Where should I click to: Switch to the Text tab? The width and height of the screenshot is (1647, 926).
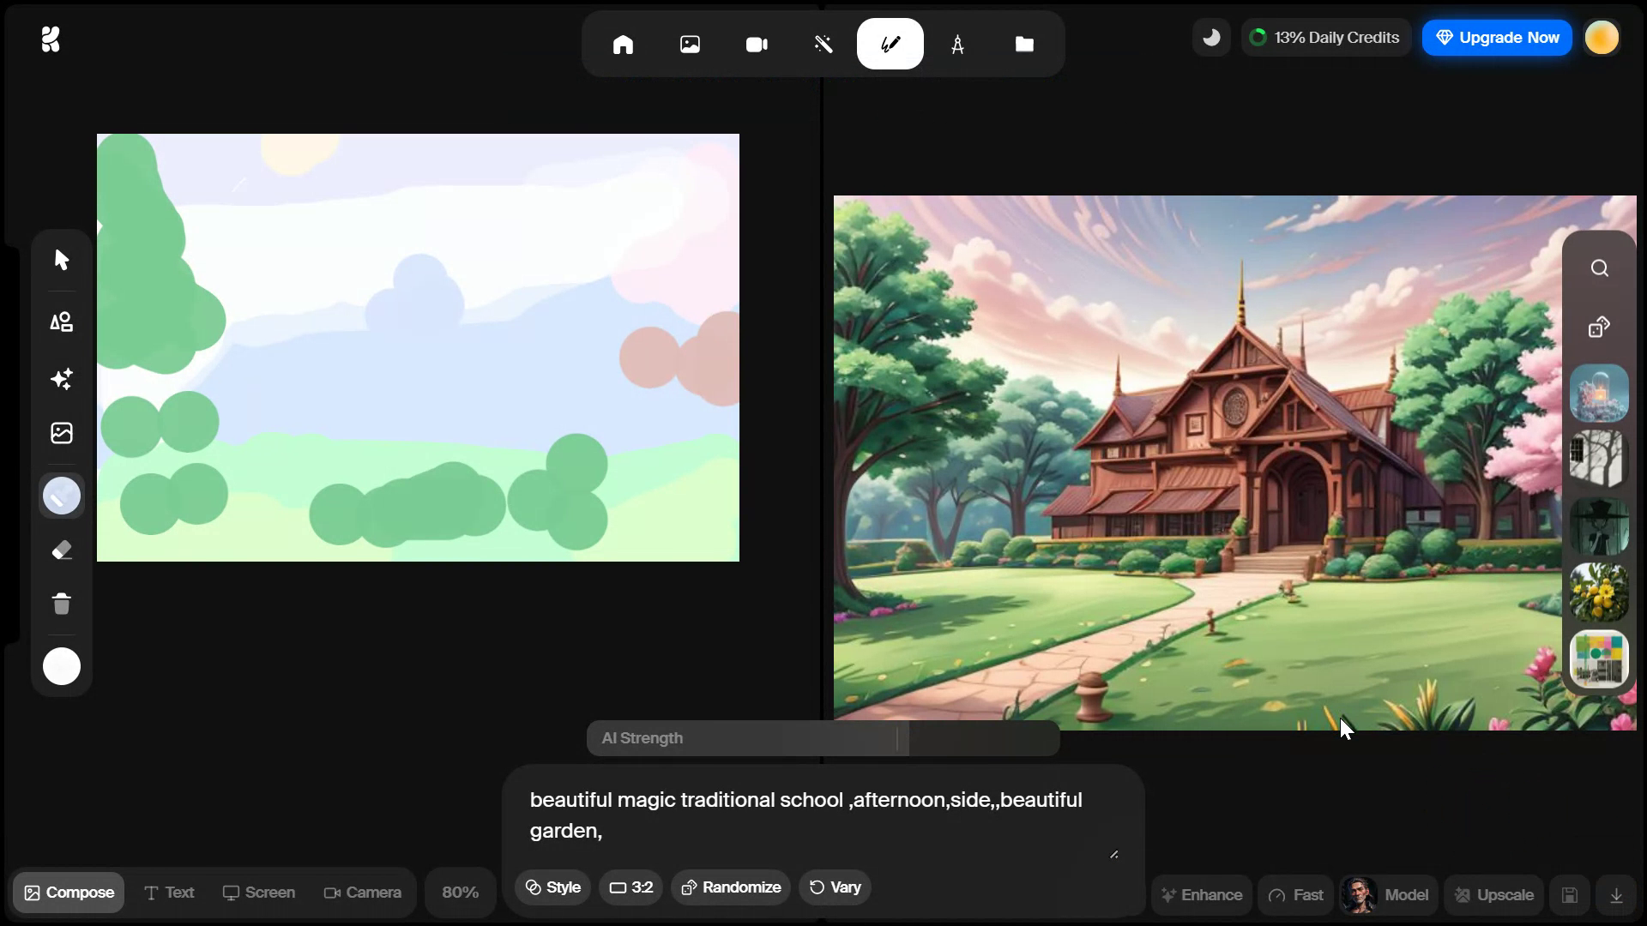pos(169,893)
